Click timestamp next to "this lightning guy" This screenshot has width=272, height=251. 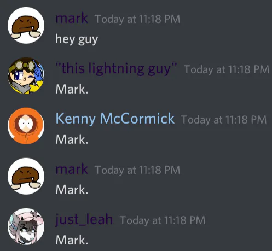tap(227, 69)
